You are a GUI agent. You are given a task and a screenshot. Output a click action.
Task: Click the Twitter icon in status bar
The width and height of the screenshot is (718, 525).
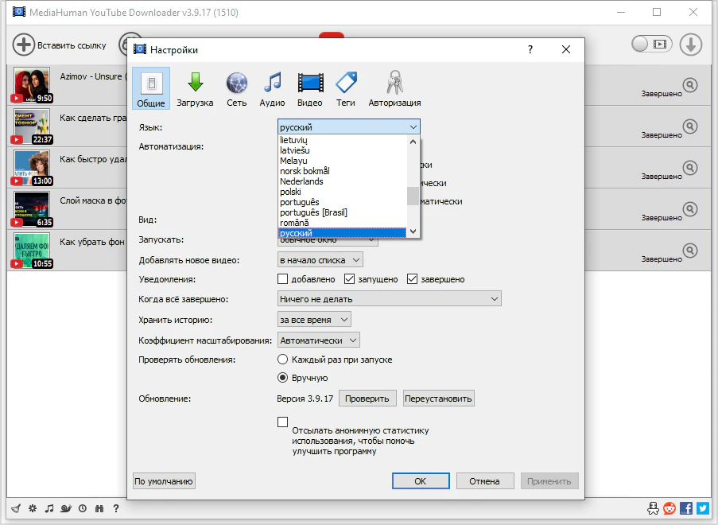702,508
